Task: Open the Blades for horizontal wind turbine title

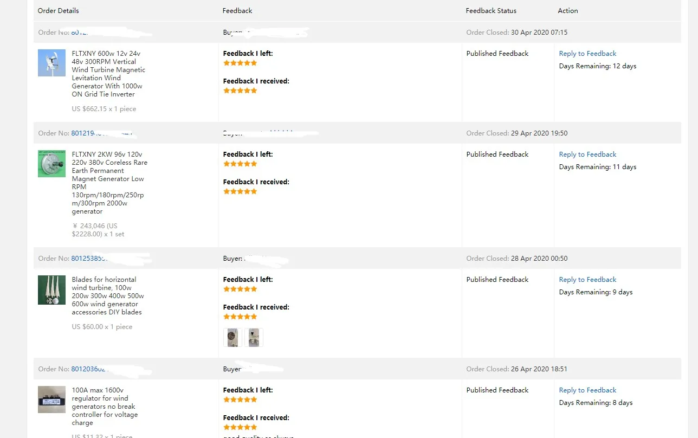Action: click(107, 295)
